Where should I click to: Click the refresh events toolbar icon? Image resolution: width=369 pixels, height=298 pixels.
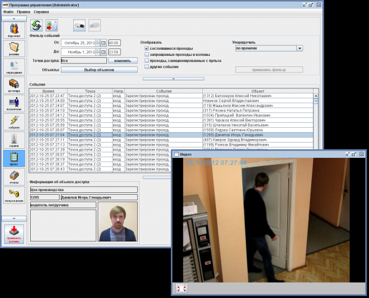(x=36, y=25)
